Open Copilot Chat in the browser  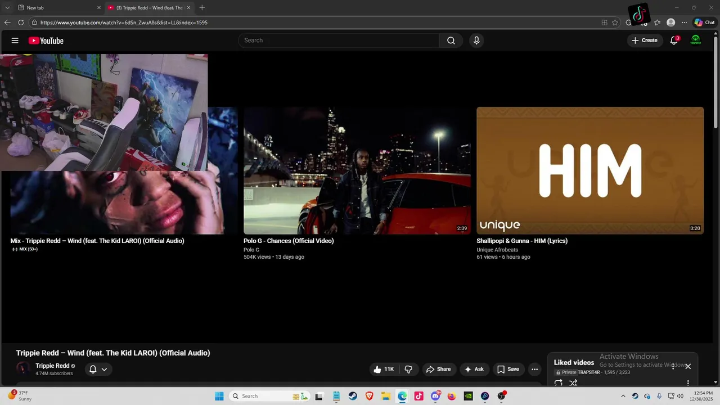click(704, 22)
